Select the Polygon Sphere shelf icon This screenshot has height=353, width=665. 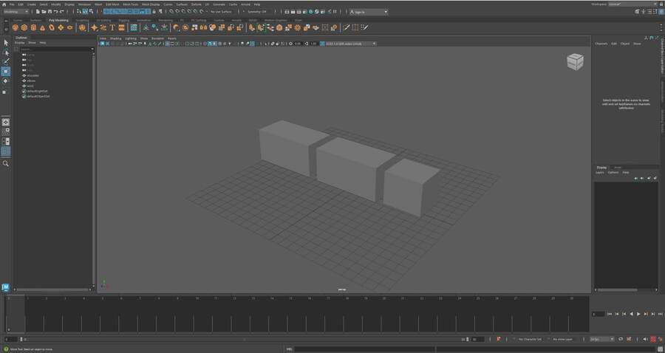point(15,27)
